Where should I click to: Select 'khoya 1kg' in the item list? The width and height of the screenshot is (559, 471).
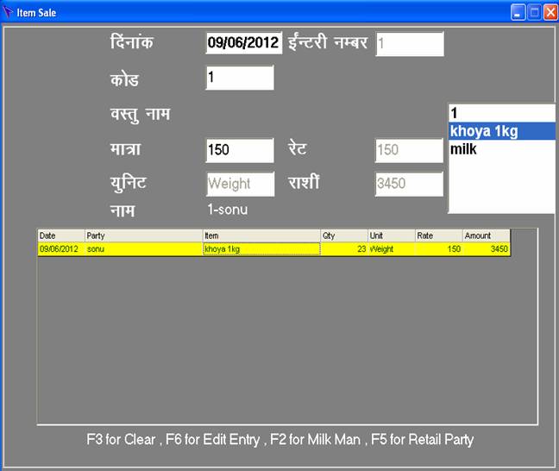click(500, 131)
